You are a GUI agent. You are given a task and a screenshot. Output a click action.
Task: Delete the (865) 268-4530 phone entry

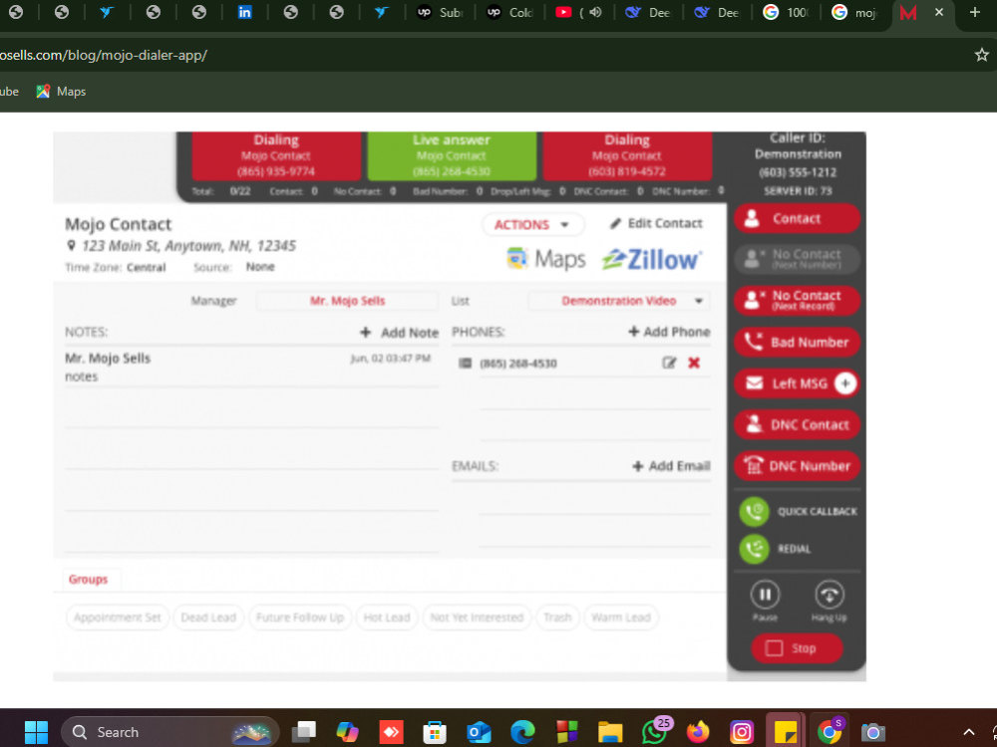[x=694, y=363]
